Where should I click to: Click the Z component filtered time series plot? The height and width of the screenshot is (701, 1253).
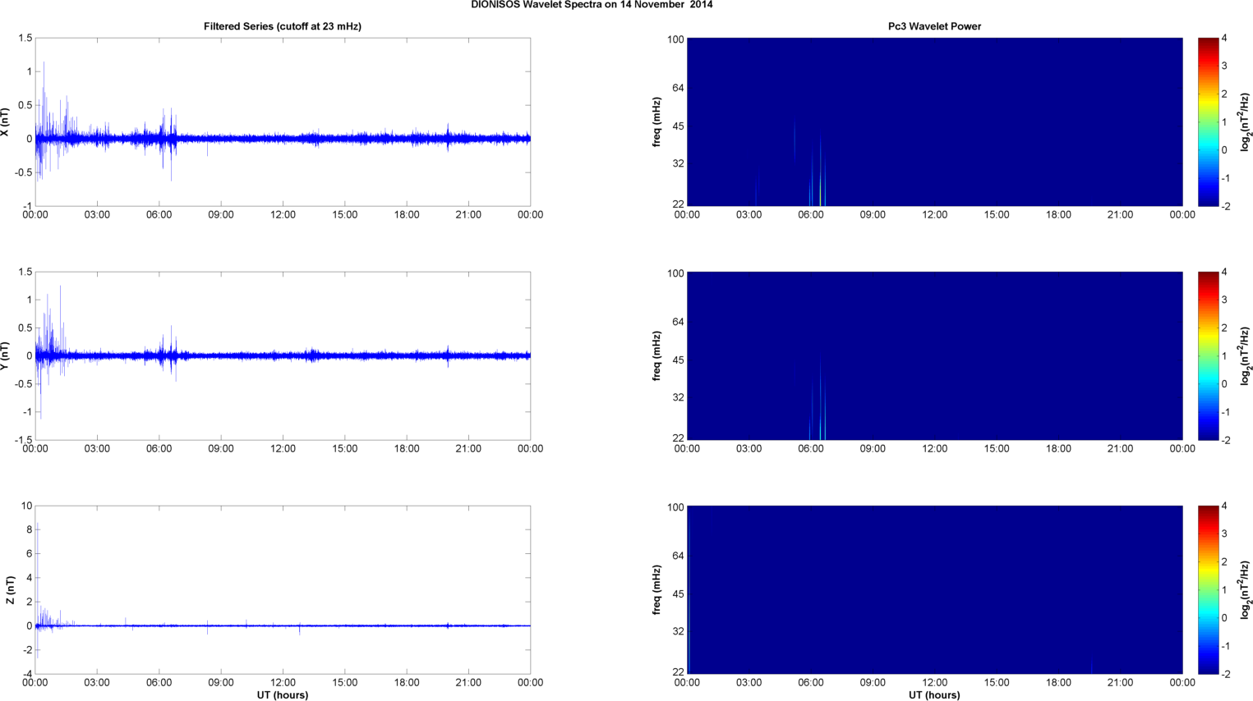click(283, 589)
